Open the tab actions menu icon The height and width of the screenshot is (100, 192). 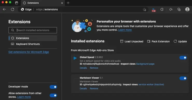pos(17,3)
